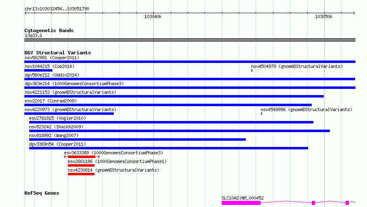The width and height of the screenshot is (367, 207).
Task: Click the nsv523242 blue variant bar
Action: 179,131
